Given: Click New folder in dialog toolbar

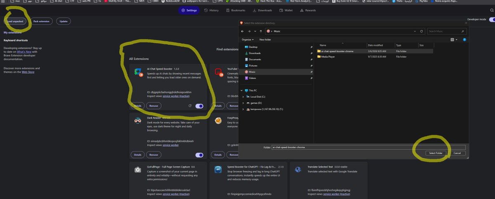Looking at the screenshot, I should click(x=265, y=39).
